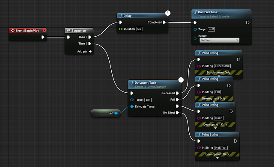Screen dimensions: 274x167
Task: Click the latent clock icon on Do Latent Task
Action: pyautogui.click(x=181, y=80)
